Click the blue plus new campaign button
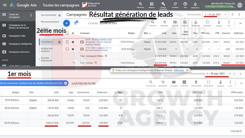 click(66, 23)
